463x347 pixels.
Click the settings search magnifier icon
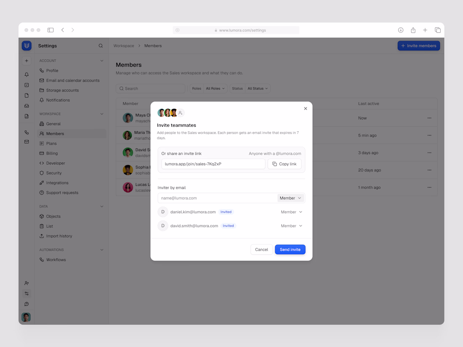click(101, 46)
